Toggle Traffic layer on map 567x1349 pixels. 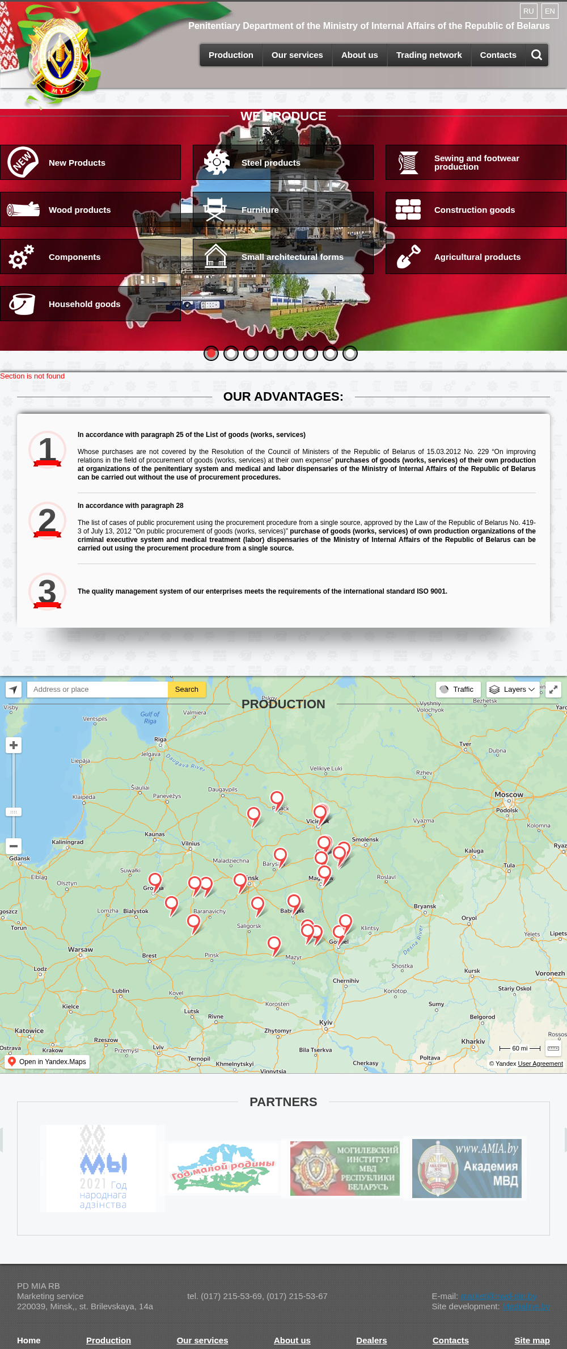coord(458,690)
